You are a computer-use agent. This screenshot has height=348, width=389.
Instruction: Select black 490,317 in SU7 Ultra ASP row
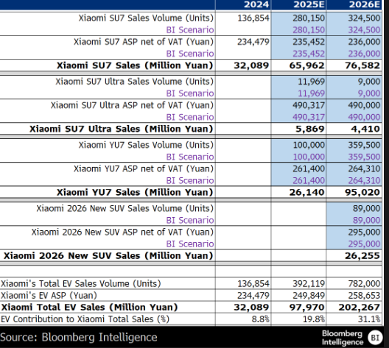click(x=309, y=105)
